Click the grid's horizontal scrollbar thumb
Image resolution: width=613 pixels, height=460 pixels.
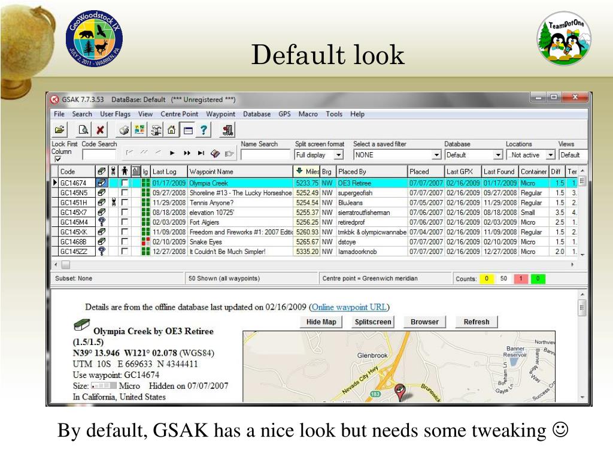click(x=66, y=265)
